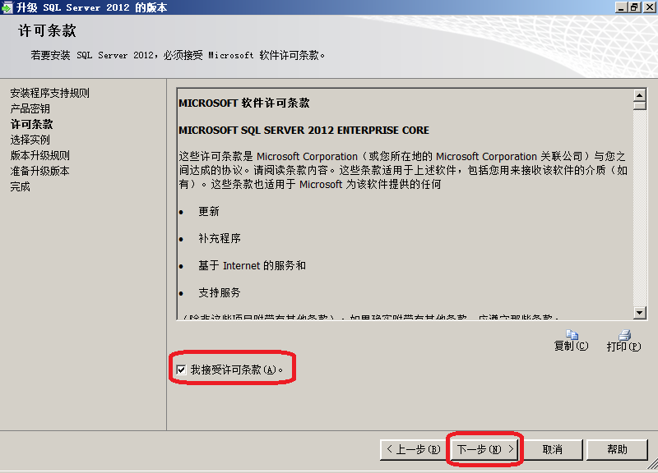Select 准备升级版本 step in sidebar
The width and height of the screenshot is (658, 473).
click(x=39, y=171)
